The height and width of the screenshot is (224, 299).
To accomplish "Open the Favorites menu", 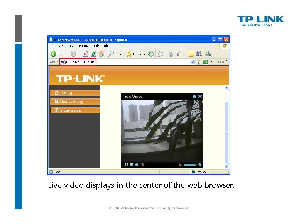I will 83,46.
